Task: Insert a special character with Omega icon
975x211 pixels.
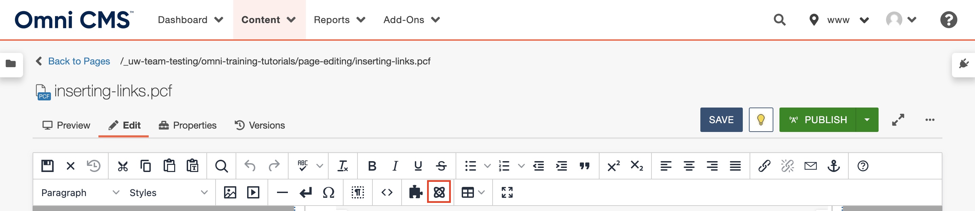Action: point(328,192)
